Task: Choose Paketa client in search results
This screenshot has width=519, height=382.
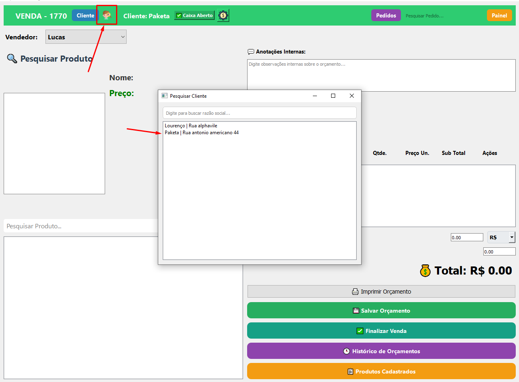Action: (201, 133)
